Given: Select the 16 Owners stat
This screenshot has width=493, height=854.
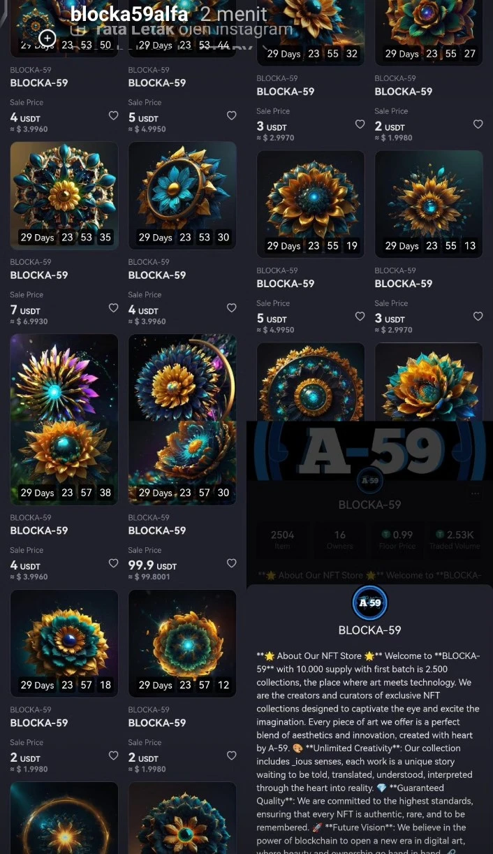Looking at the screenshot, I should [x=340, y=540].
